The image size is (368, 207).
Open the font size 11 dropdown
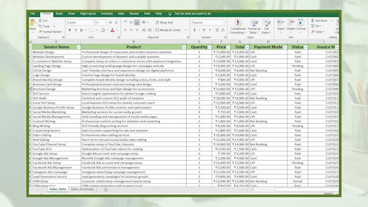106,23
